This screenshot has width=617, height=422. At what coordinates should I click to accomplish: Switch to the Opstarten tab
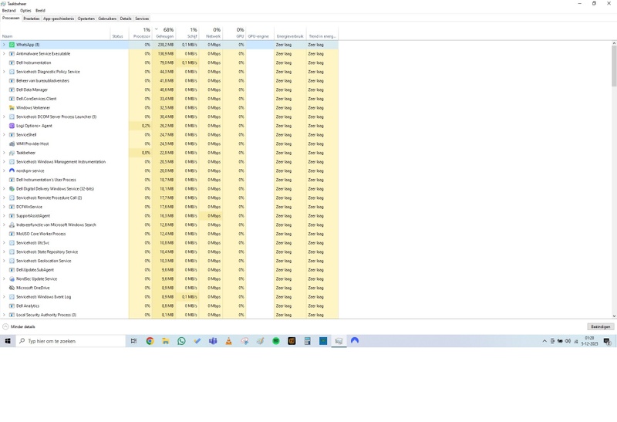click(86, 19)
